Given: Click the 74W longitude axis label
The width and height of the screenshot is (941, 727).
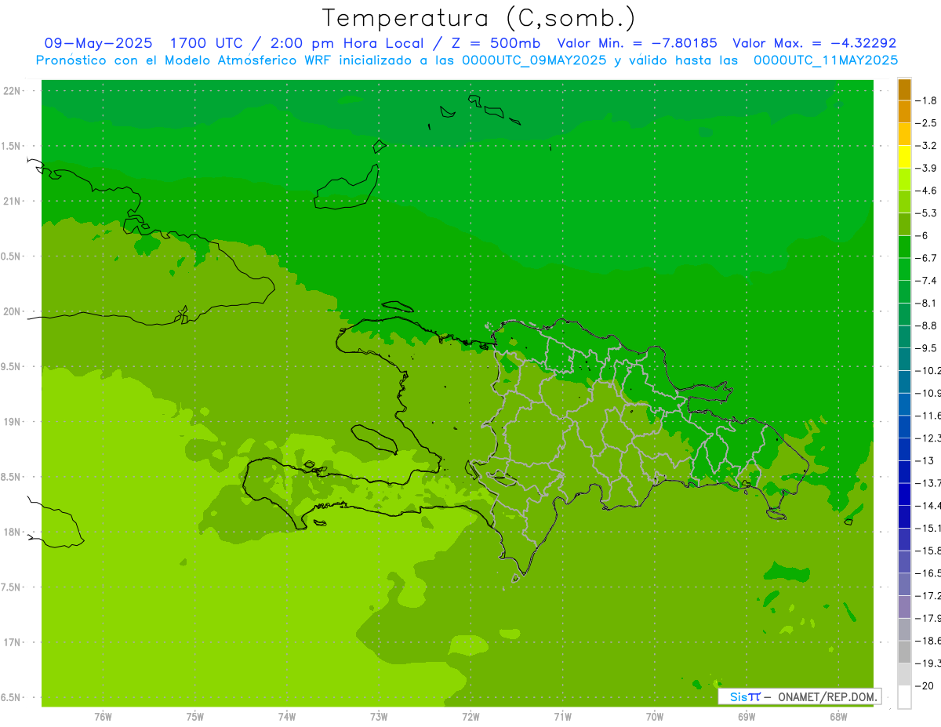Looking at the screenshot, I should point(287,716).
